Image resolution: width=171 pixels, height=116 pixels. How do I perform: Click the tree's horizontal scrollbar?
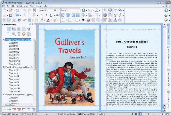(x=18, y=105)
